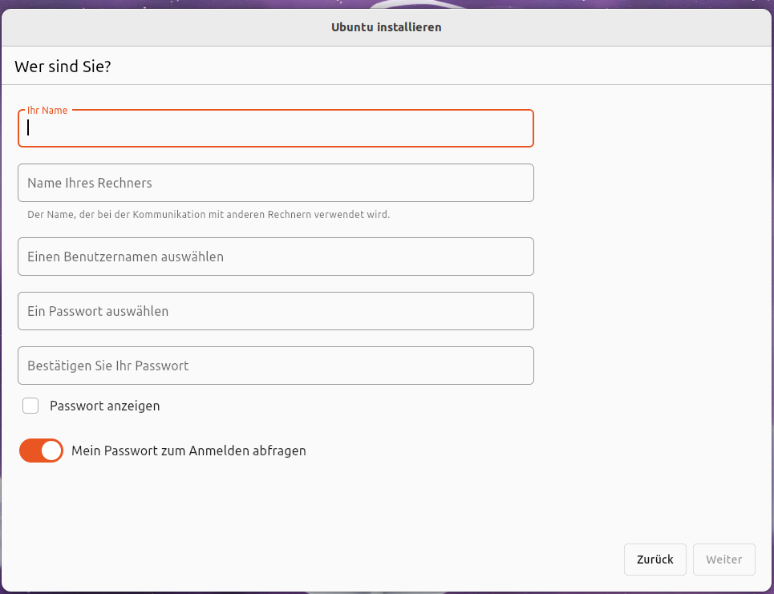Focus the 'Name Ihres Rechners' text field
The image size is (774, 594).
275,183
